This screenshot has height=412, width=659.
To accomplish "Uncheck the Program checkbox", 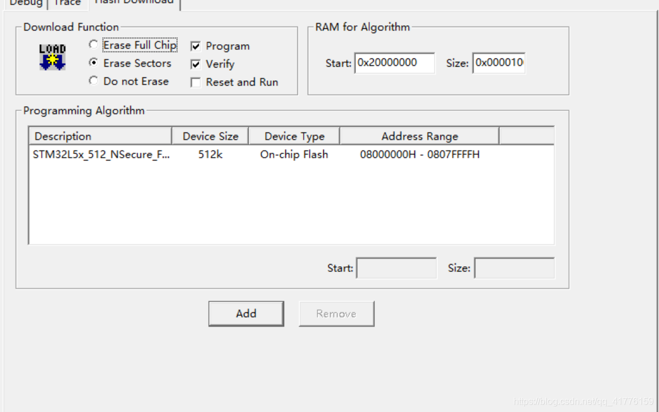I will coord(195,46).
